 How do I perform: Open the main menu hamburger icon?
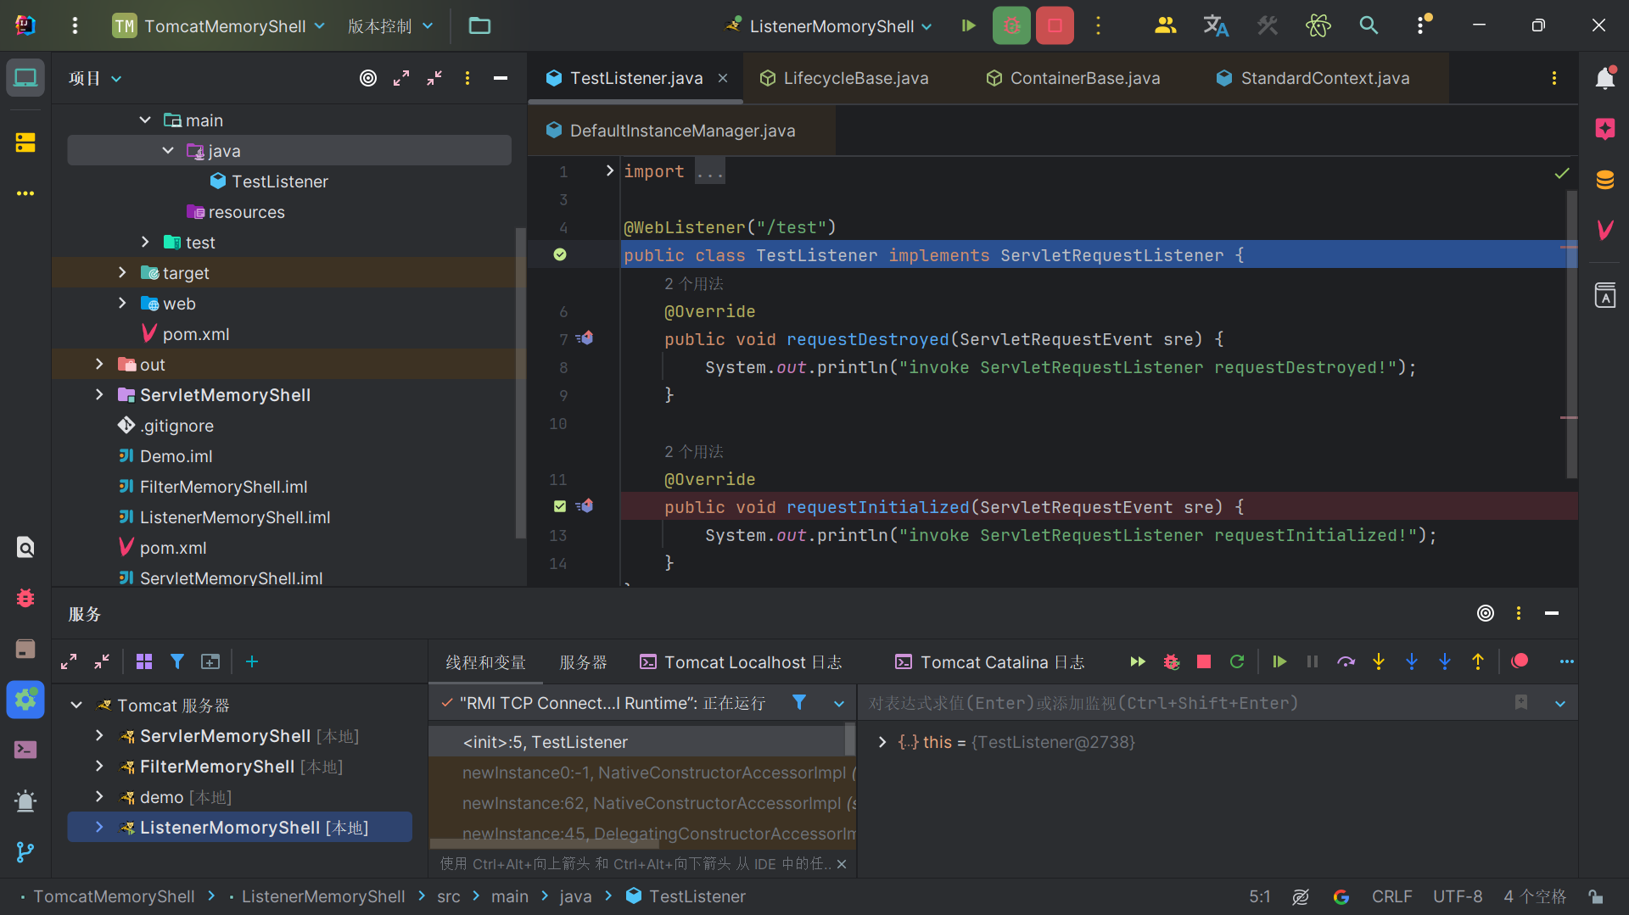coord(75,25)
